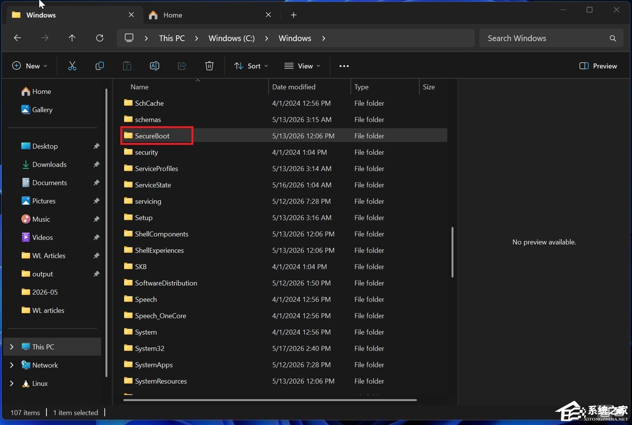The height and width of the screenshot is (425, 632).
Task: Expand the Linux tree node
Action: [x=12, y=383]
